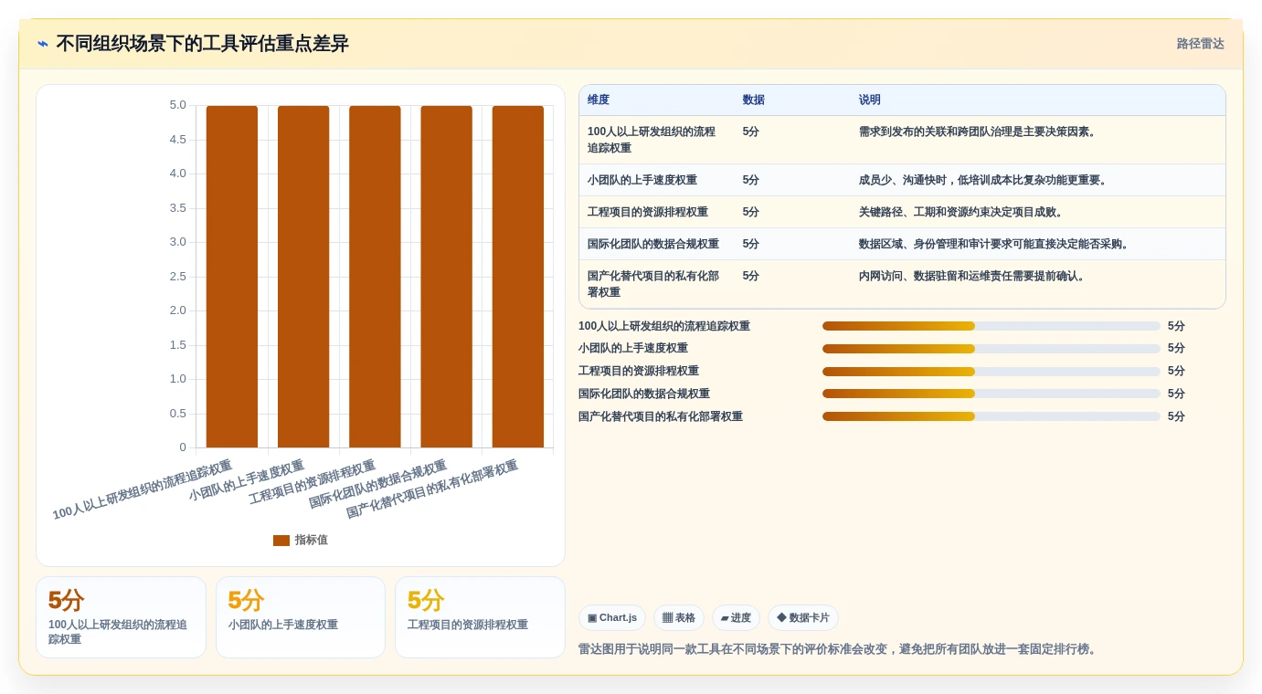Click progress bar for 国际化团队的数据合规权重
The image size is (1262, 694).
[x=992, y=394]
